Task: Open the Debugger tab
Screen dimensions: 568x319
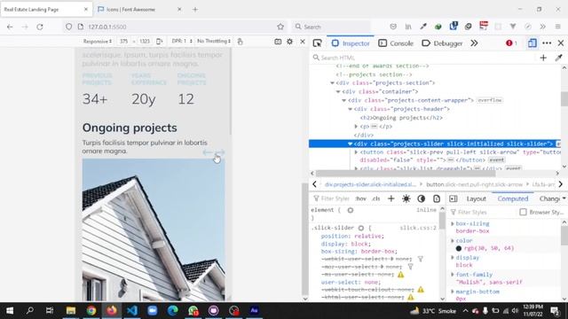Action: click(442, 43)
